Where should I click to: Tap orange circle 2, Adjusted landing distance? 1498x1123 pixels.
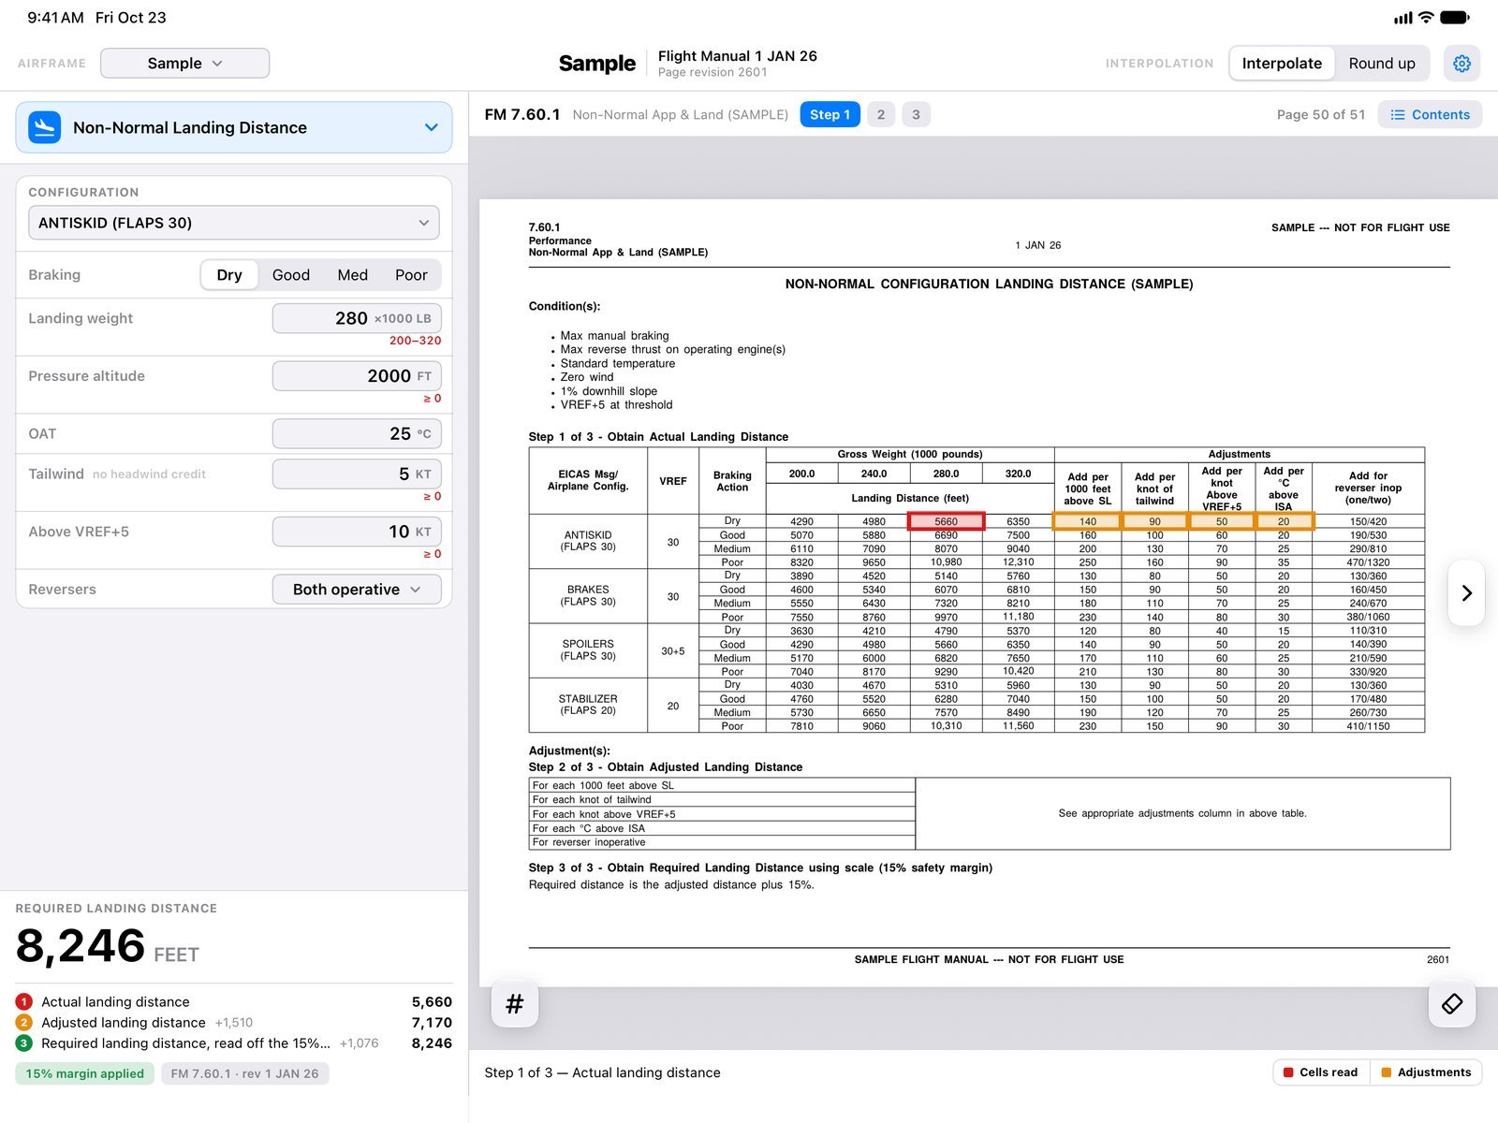23,1022
